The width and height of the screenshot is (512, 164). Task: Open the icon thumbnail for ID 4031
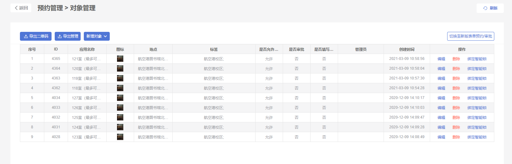[x=120, y=127]
